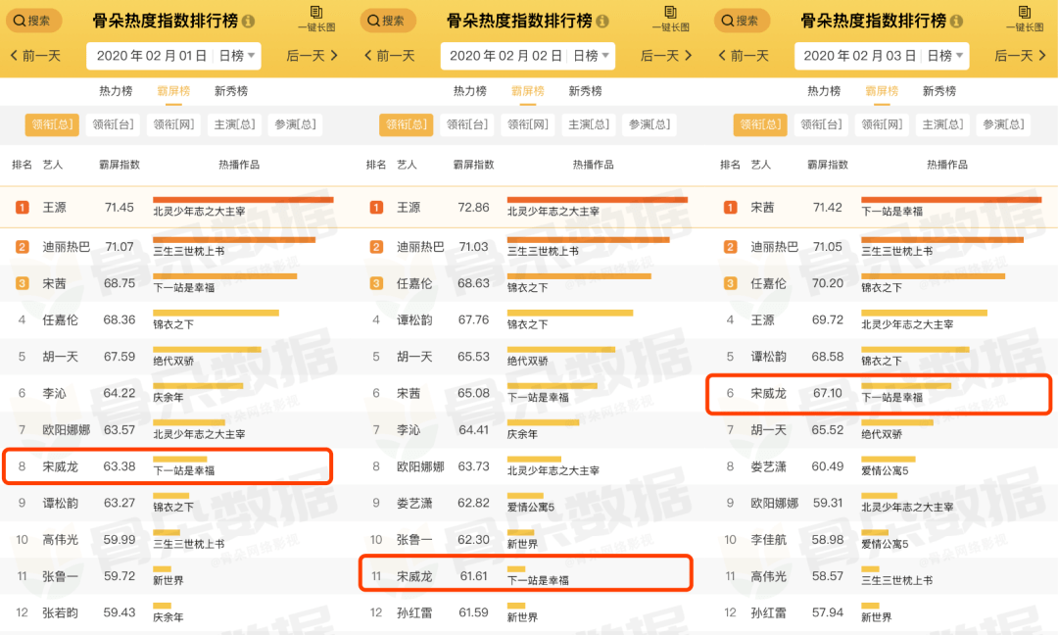The height and width of the screenshot is (635, 1058).
Task: Click 庆余年 title in 李沁 row, Feb 01 panel
Action: click(x=168, y=398)
